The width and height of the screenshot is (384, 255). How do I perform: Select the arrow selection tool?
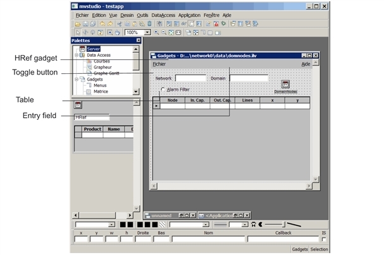click(77, 32)
